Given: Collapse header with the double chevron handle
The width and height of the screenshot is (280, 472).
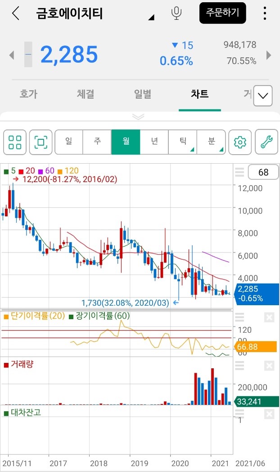Looking at the screenshot, I should tap(138, 116).
